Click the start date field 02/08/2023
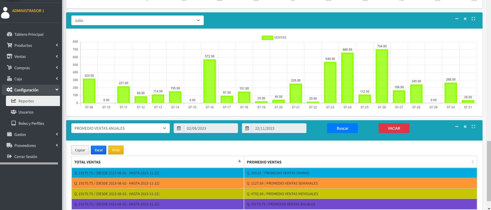Screen dimensions: 491x210 tap(211, 128)
